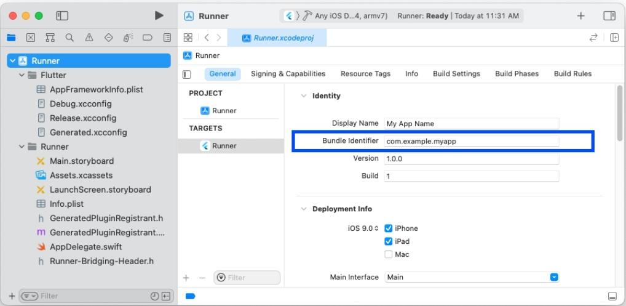Add file with navigator plus button
Image resolution: width=626 pixels, height=306 pixels.
[x=12, y=296]
